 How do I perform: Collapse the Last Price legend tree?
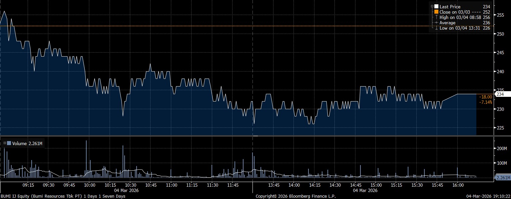click(x=432, y=7)
